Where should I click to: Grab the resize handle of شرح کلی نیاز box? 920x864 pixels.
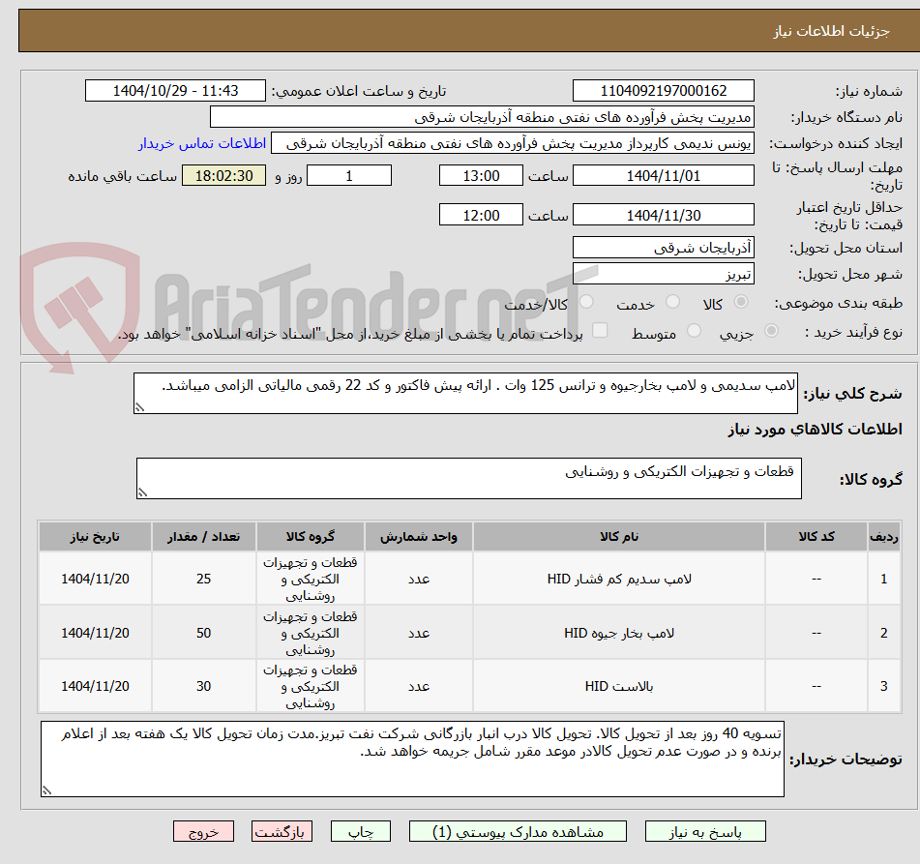139,407
